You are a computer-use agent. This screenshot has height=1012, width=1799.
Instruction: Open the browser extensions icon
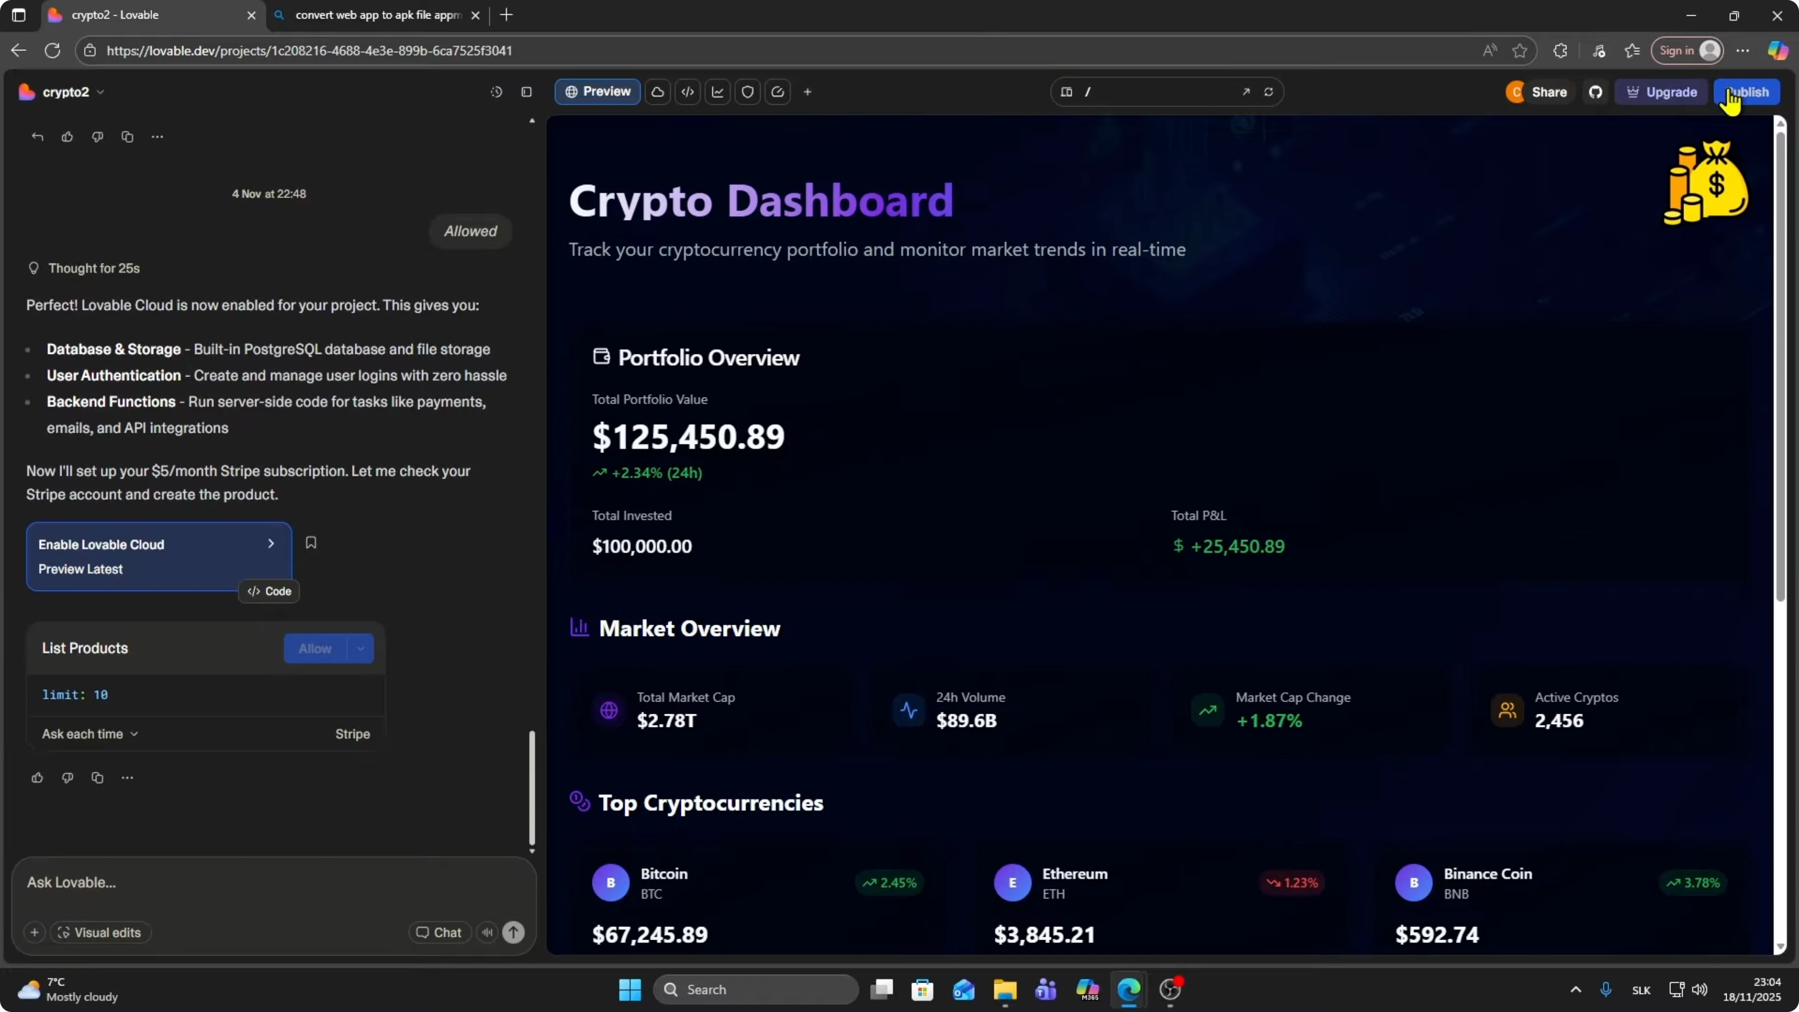point(1560,50)
